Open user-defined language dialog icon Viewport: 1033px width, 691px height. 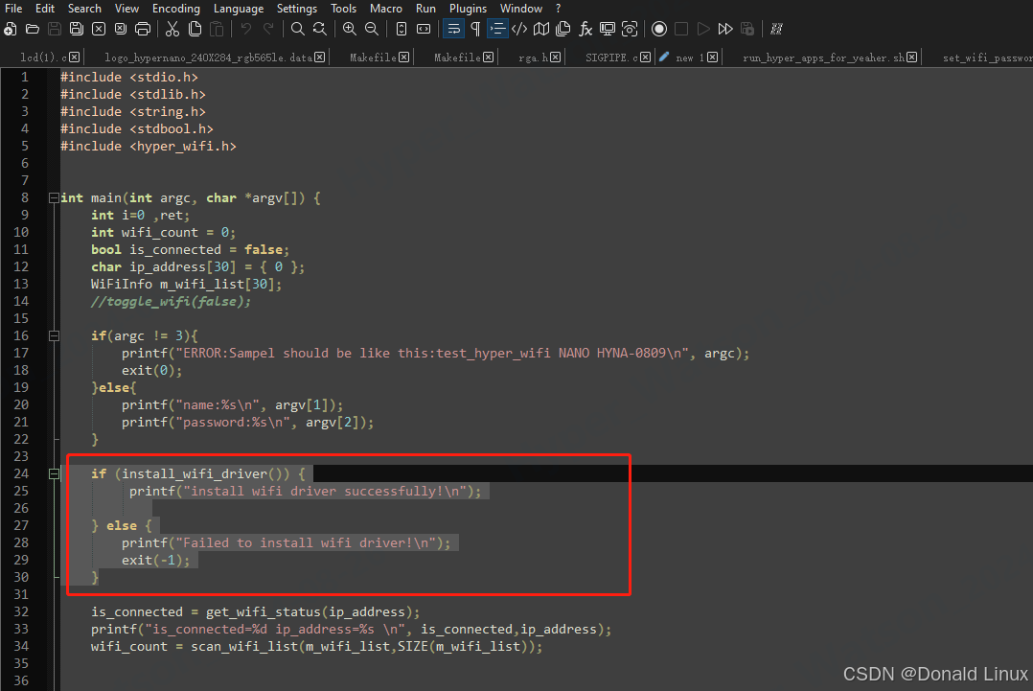tap(519, 29)
